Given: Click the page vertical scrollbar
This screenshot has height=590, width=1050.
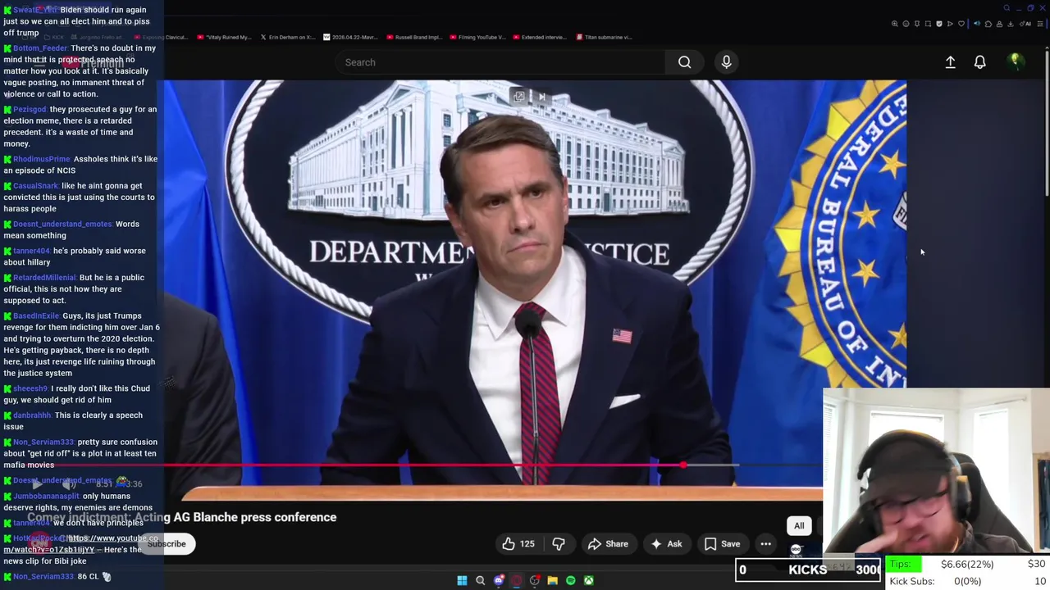Looking at the screenshot, I should point(1047,123).
